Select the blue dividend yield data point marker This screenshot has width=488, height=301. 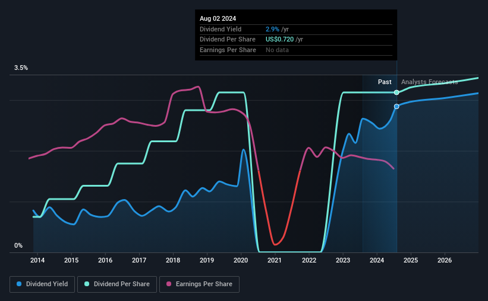click(396, 107)
